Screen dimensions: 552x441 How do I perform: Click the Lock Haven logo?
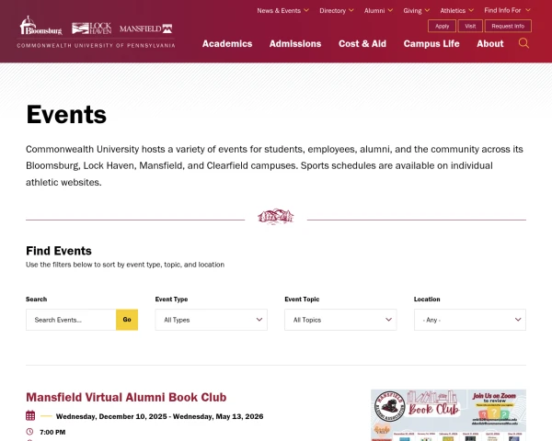click(x=91, y=28)
